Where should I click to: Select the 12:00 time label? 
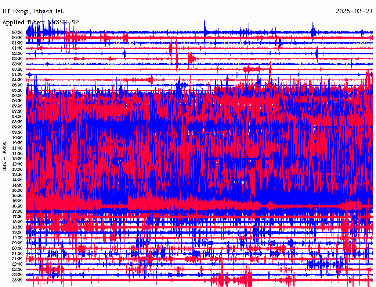[x=17, y=159]
